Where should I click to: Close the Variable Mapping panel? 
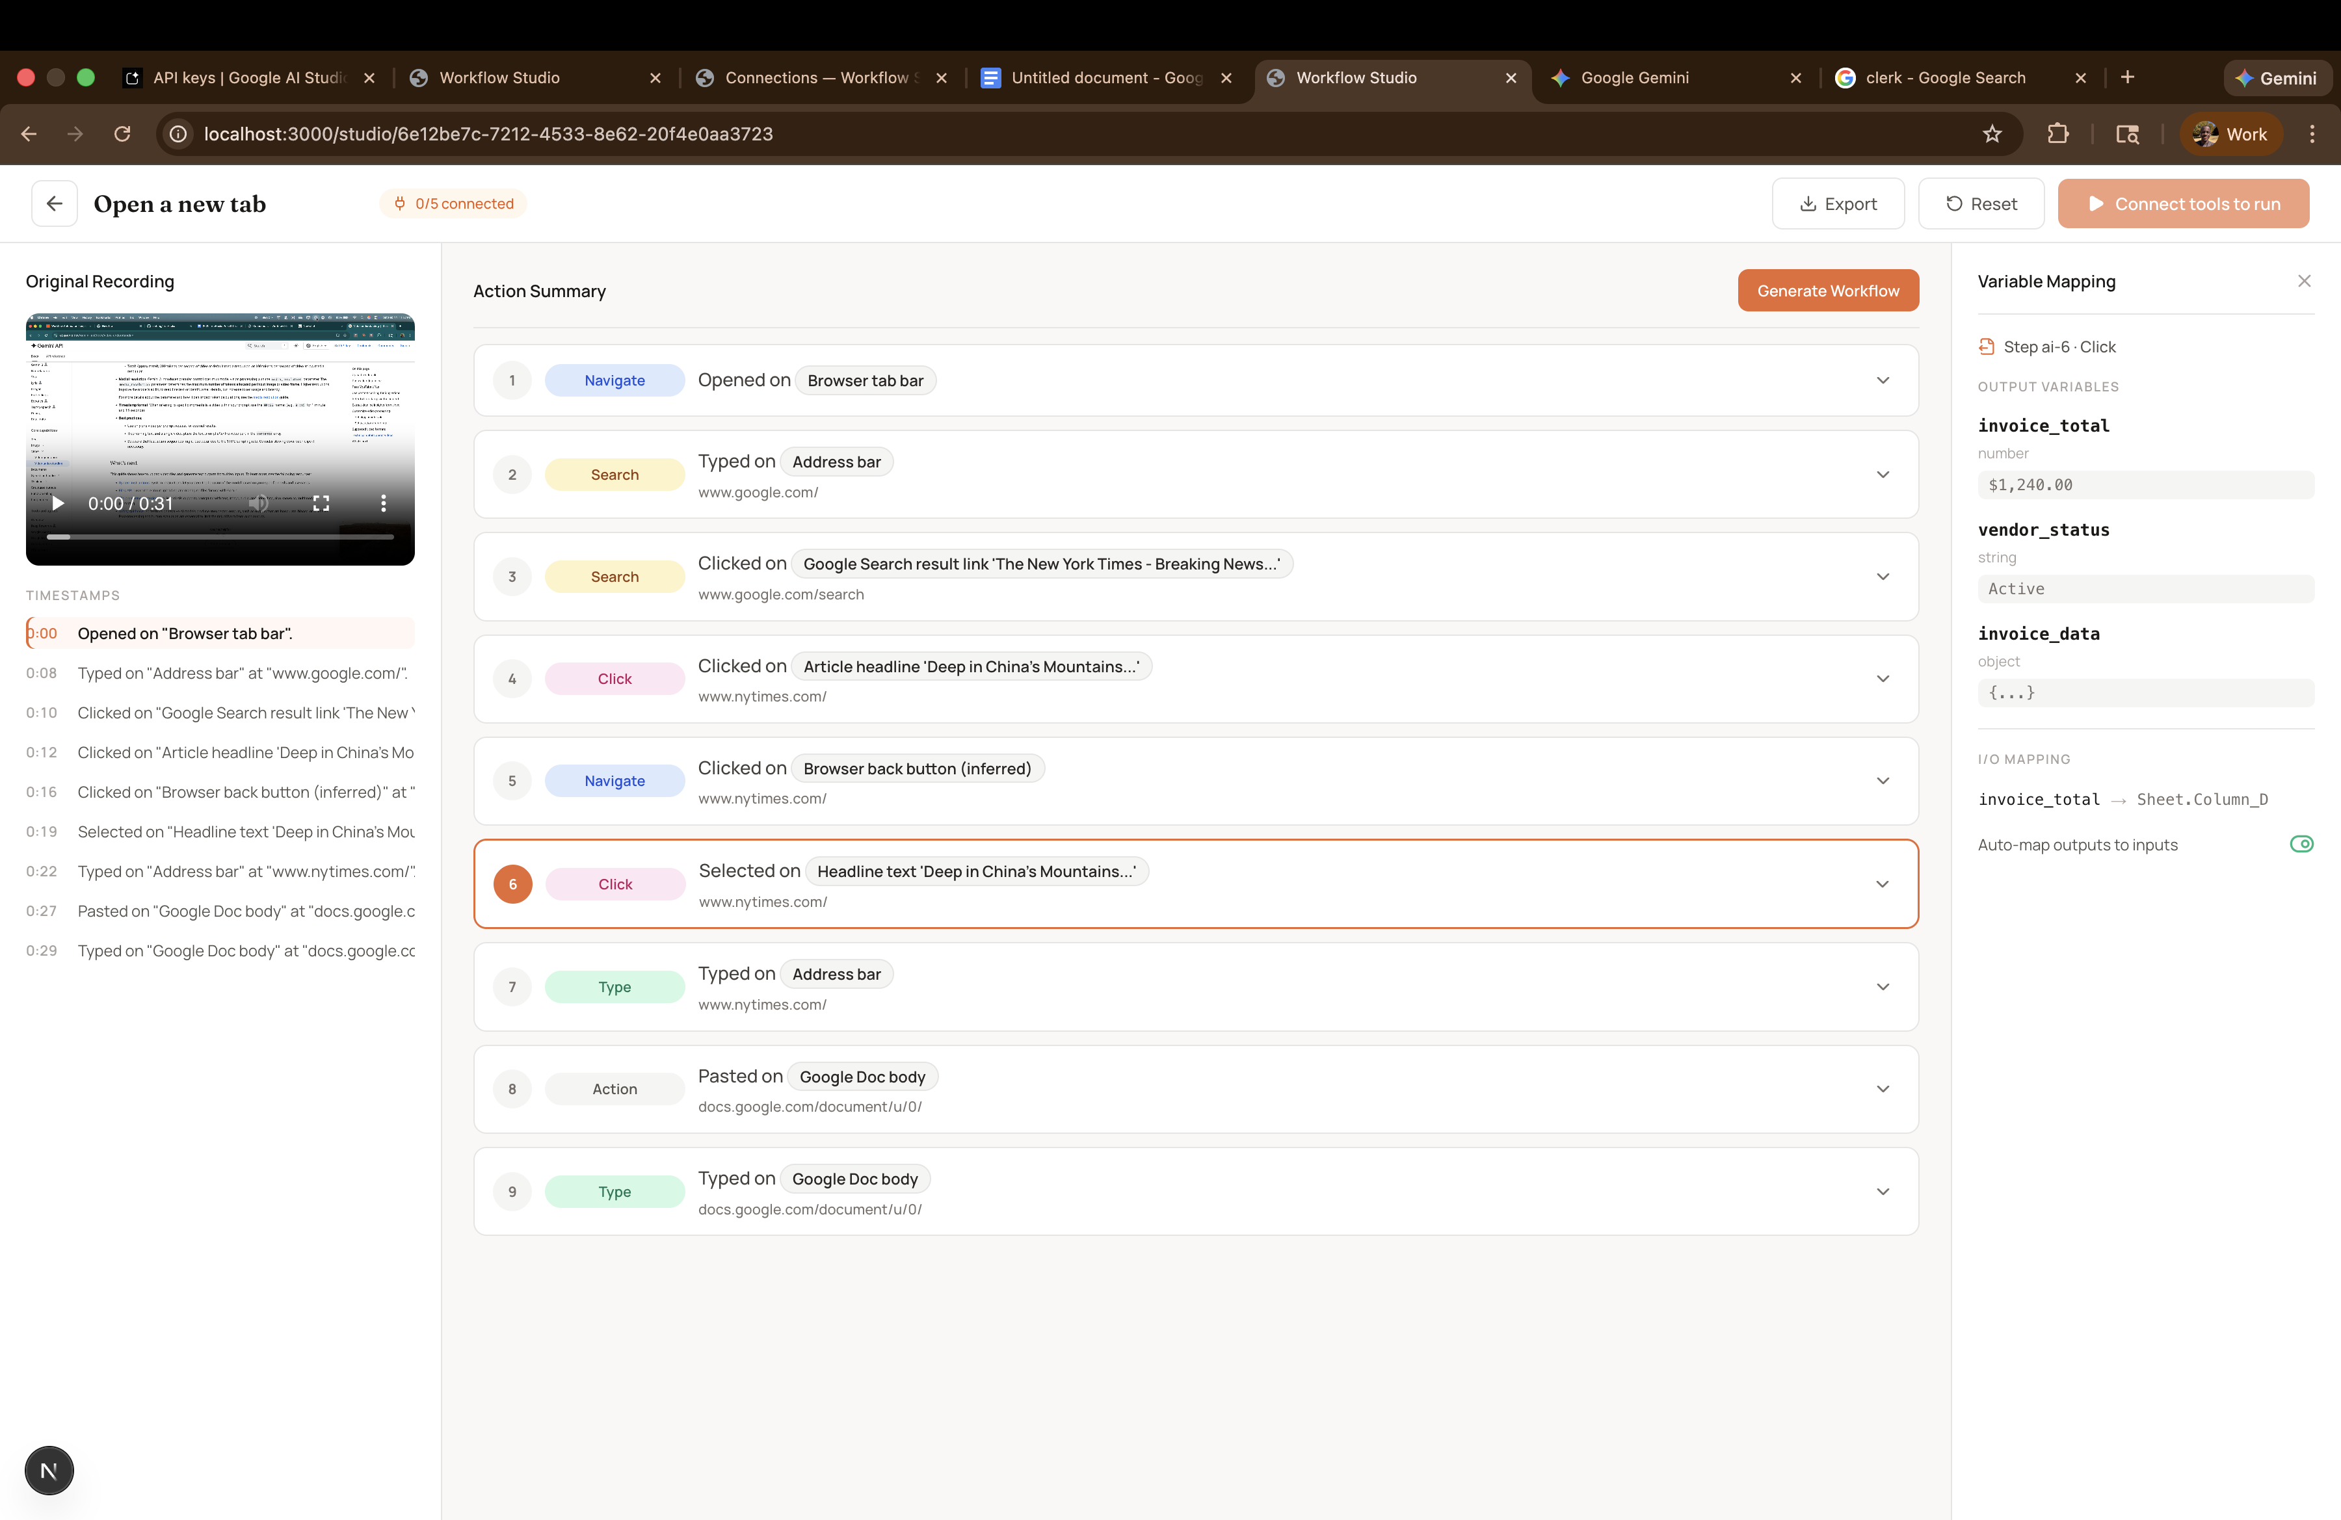tap(2304, 282)
